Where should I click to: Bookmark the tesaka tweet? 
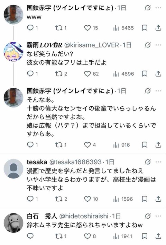tap(145, 199)
